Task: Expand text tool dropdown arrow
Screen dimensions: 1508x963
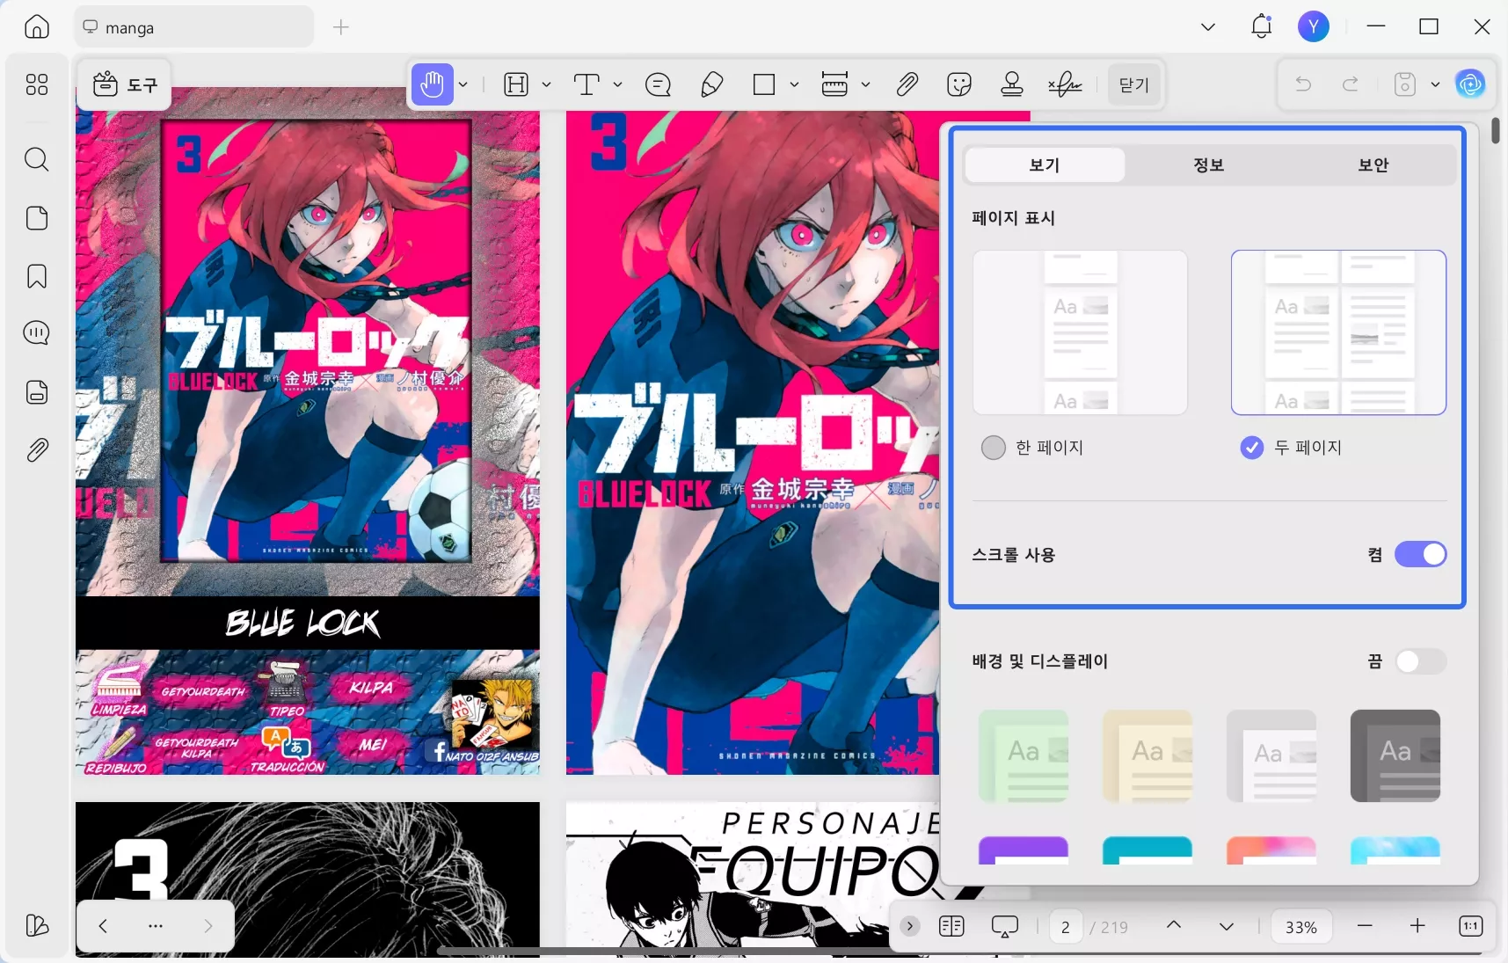Action: [x=617, y=84]
